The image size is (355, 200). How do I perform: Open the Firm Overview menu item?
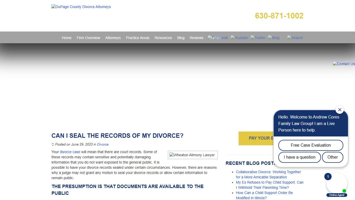[88, 37]
